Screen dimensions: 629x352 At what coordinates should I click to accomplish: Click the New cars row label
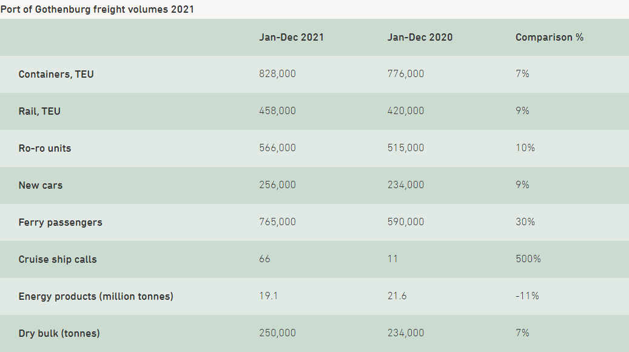[x=41, y=185]
